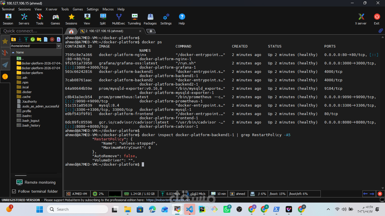Open the Tools menu

pos(65,9)
